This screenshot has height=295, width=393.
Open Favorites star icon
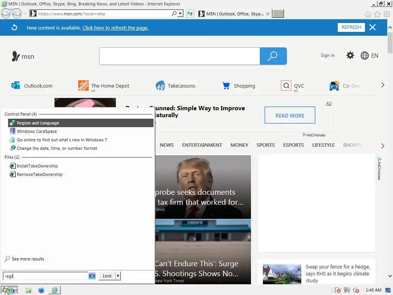(377, 14)
